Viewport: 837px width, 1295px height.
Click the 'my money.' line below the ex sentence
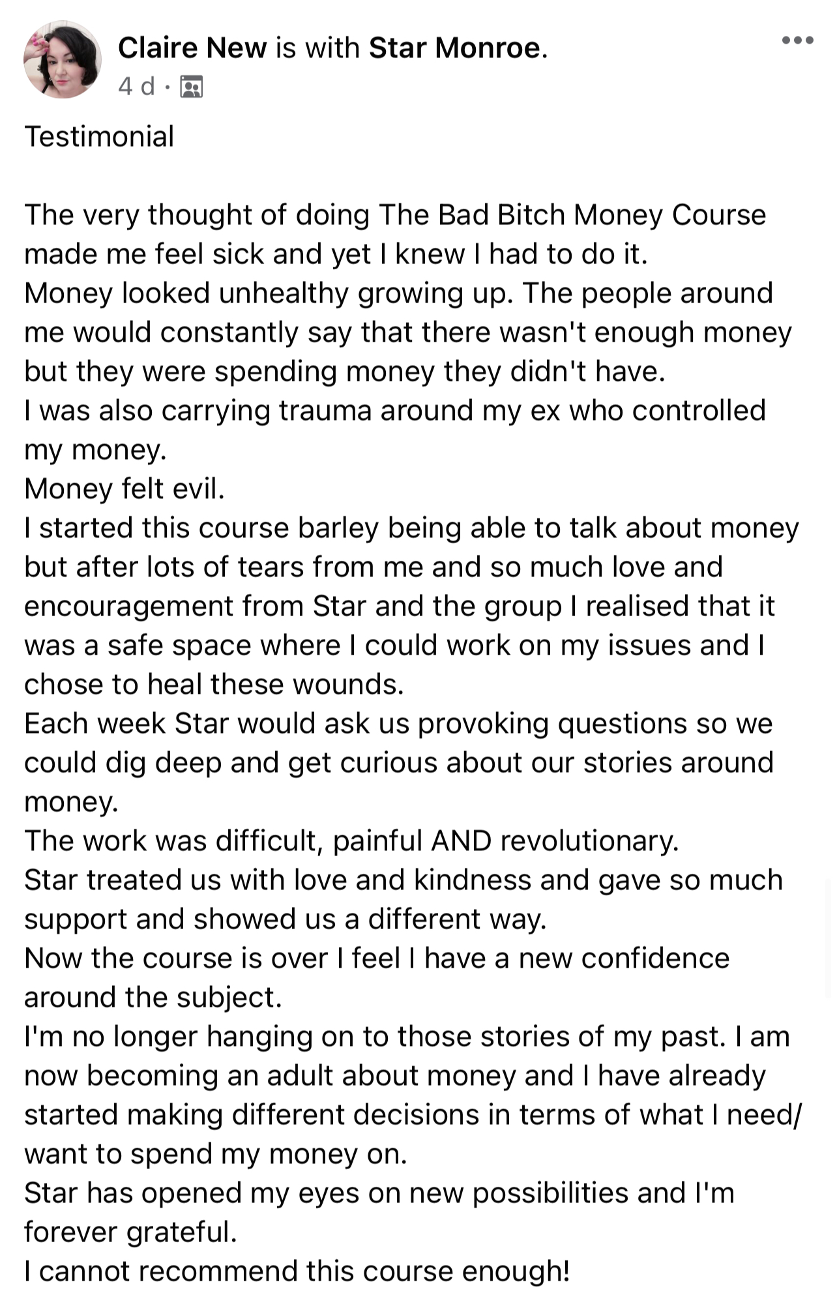[x=95, y=450]
